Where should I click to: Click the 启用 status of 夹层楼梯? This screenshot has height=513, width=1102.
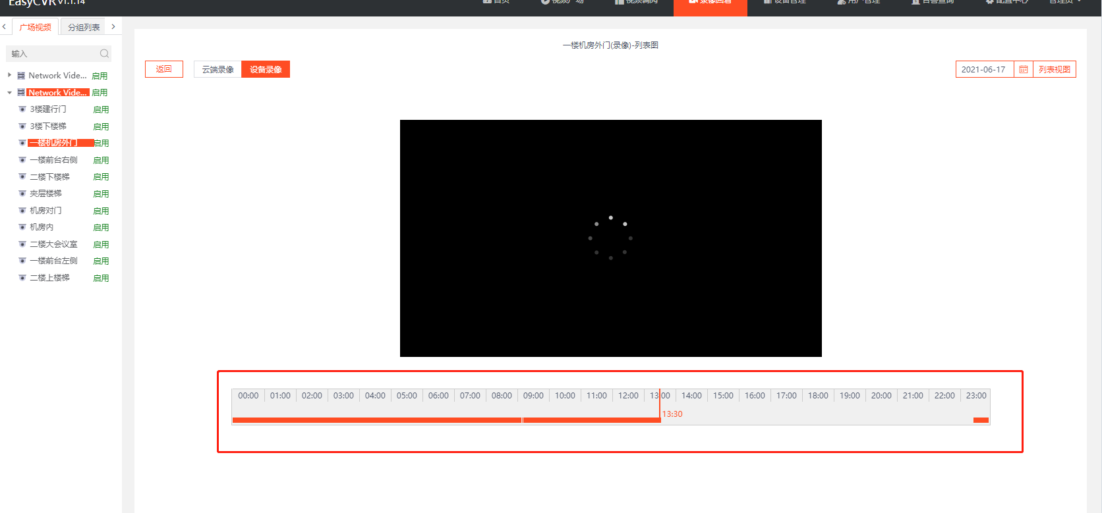(x=101, y=194)
